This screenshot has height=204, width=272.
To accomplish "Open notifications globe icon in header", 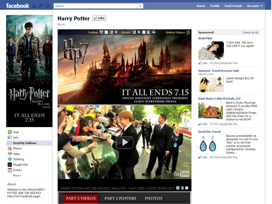I will point(47,6).
